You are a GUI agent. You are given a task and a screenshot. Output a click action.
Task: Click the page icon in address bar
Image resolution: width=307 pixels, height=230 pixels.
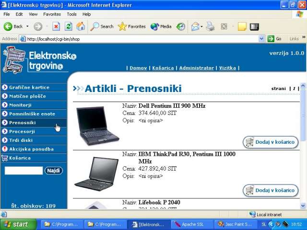(23, 39)
